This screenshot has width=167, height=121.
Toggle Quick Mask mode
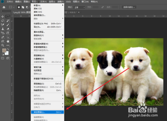pyautogui.click(x=3, y=58)
